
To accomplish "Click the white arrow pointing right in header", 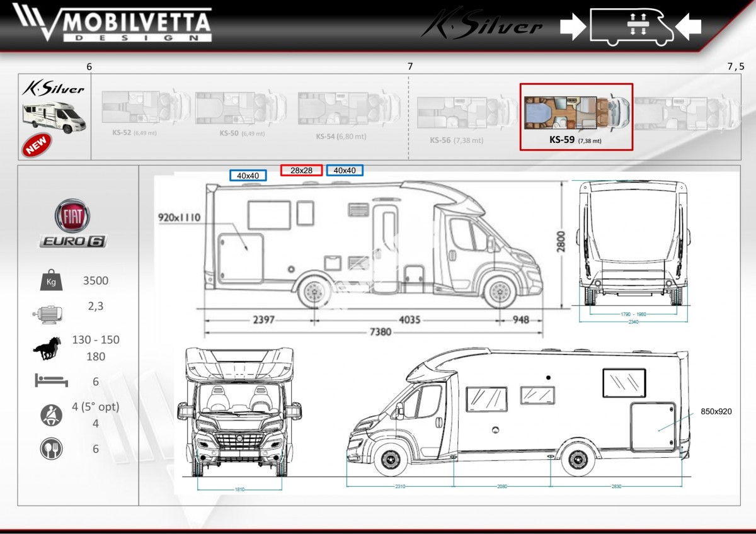I will tap(573, 28).
